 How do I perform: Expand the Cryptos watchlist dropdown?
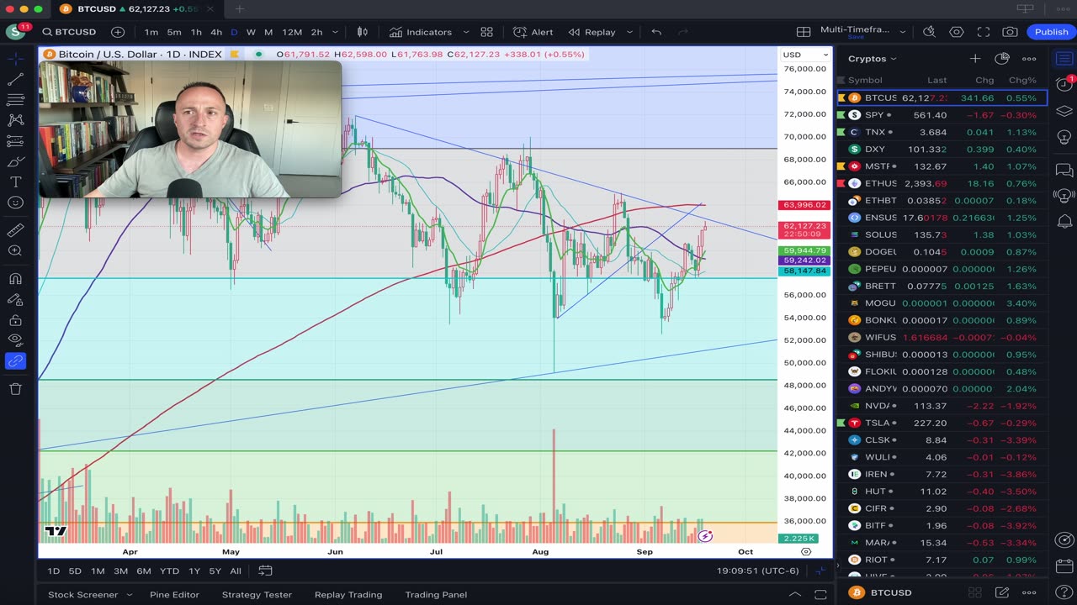[x=873, y=59]
